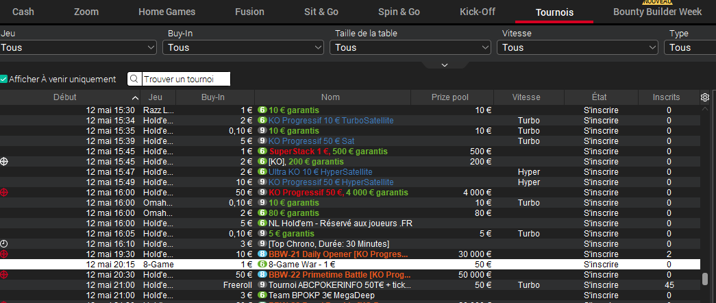Select the KO Progressif 10 € TurboSatellite tournament
The height and width of the screenshot is (303, 716).
point(331,121)
